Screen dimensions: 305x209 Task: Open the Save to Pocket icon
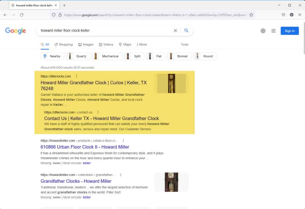pos(284,15)
